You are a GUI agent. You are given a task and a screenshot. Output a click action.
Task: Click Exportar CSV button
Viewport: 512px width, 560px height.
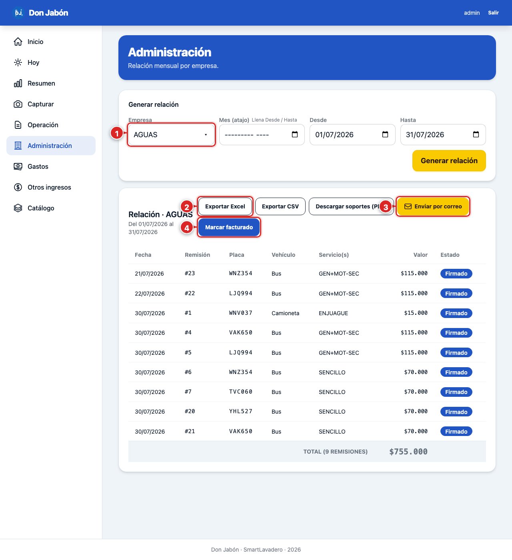pos(280,206)
